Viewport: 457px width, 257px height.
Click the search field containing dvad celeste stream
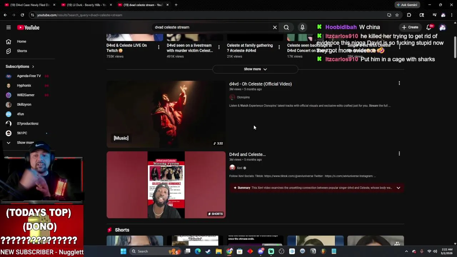(x=212, y=27)
